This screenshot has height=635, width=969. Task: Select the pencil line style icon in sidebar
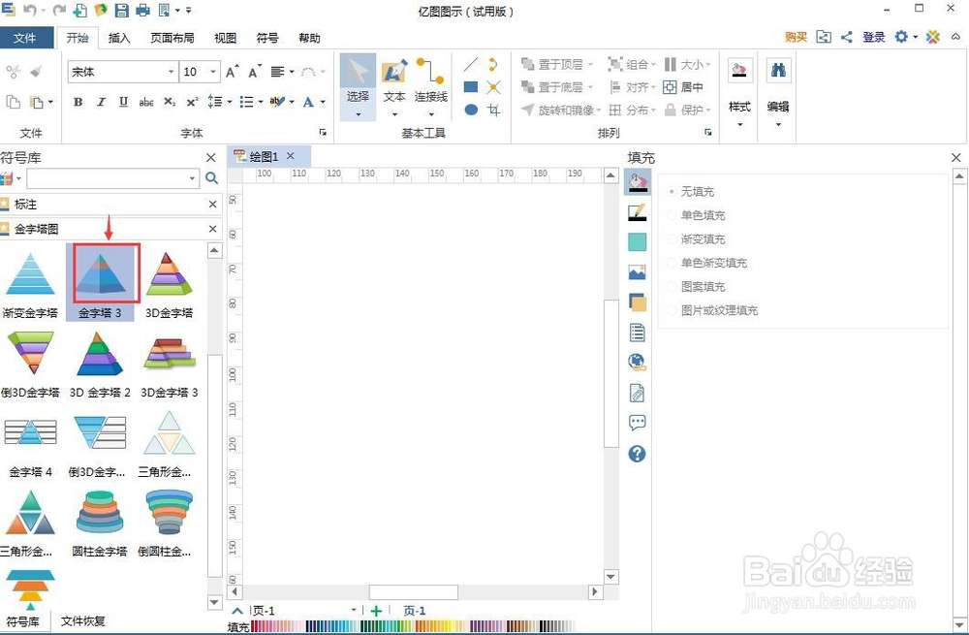[637, 212]
